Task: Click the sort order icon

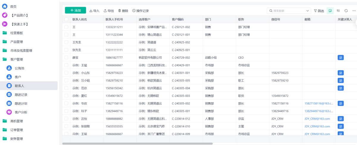Action: coord(338,11)
